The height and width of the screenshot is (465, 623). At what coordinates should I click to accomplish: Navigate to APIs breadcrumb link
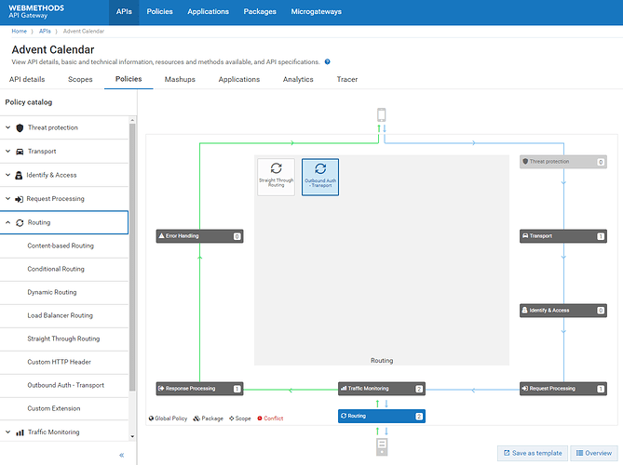coord(45,31)
